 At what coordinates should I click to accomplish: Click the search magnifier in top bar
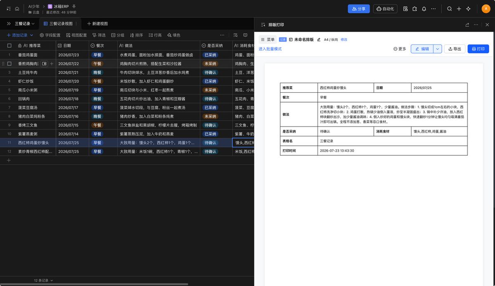(450, 9)
